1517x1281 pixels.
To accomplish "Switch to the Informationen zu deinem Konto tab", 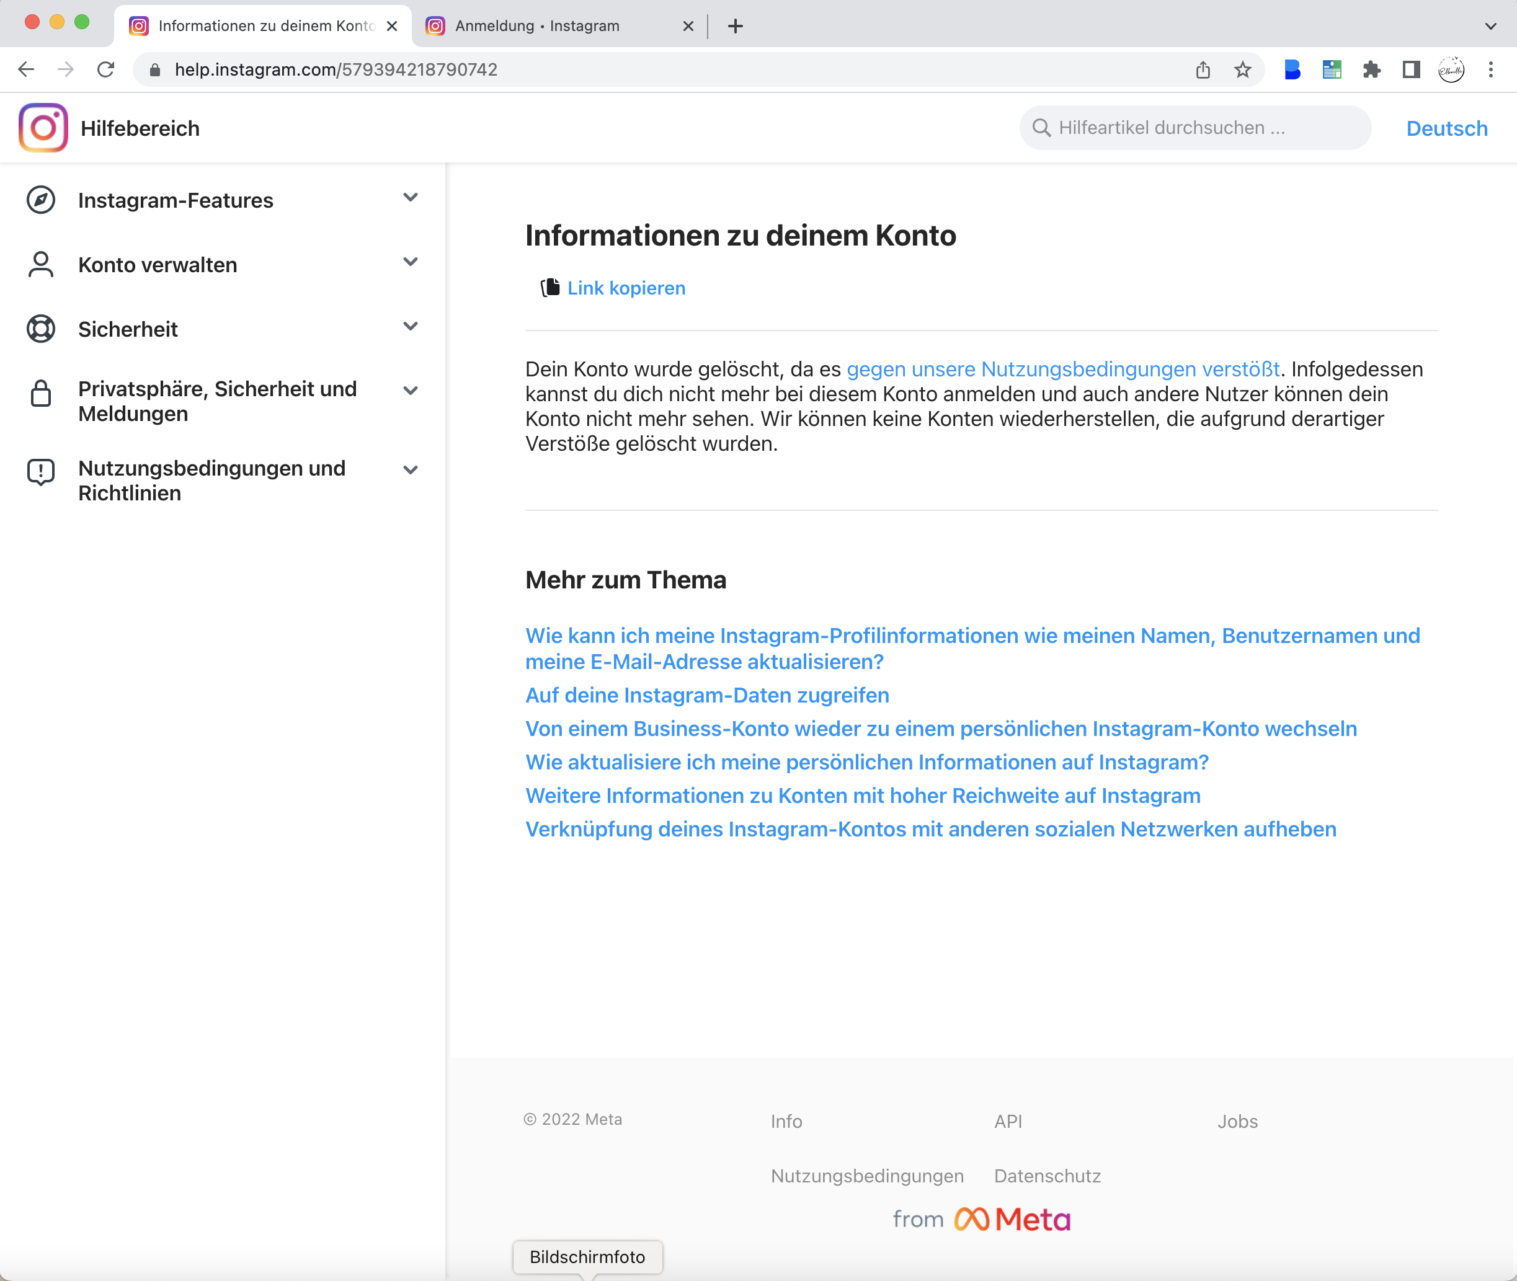I will tap(263, 26).
